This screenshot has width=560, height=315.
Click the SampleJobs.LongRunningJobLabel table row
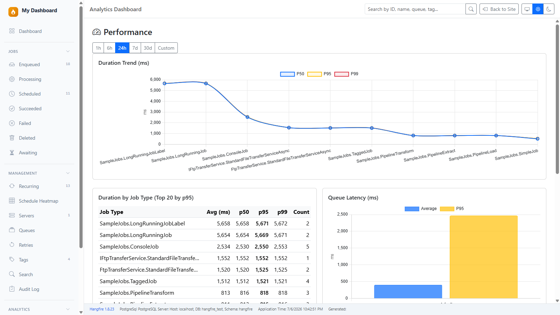coord(204,223)
